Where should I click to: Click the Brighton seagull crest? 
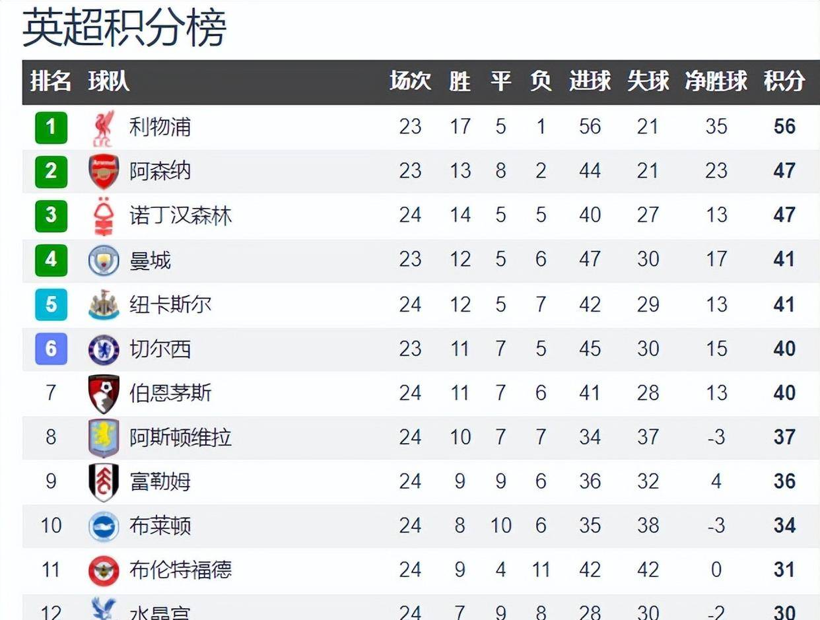tap(104, 526)
